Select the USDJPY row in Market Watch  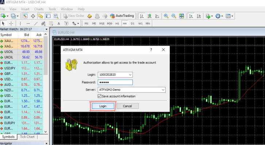click(x=22, y=68)
